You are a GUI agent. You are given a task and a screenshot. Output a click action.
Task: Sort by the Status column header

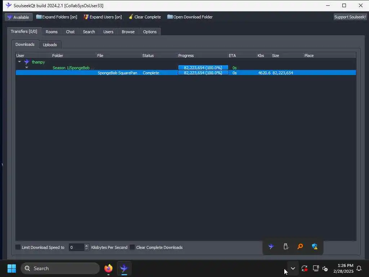159,56
